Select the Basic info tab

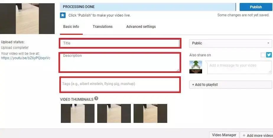(71, 27)
